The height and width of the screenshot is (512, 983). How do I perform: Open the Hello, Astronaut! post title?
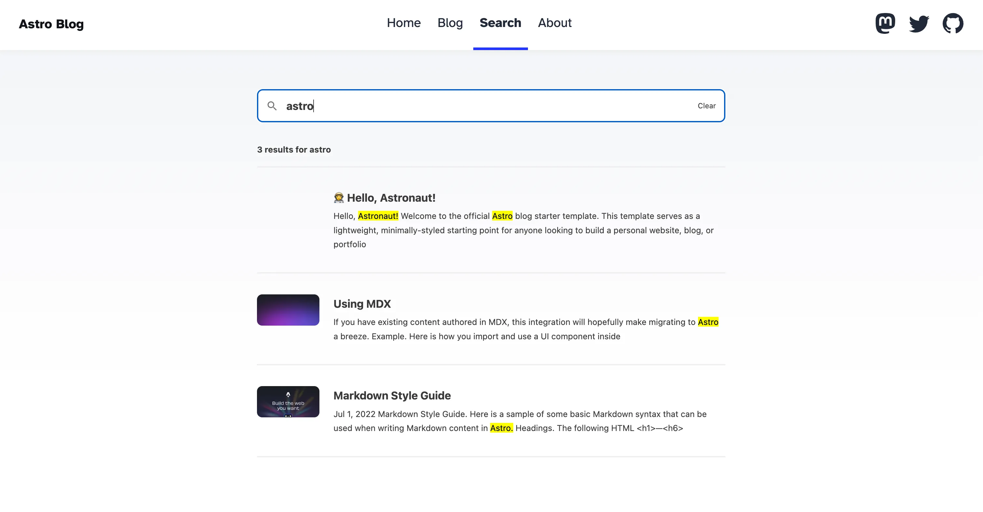click(391, 198)
